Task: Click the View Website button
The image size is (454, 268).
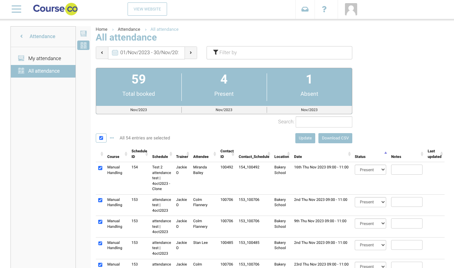Action: click(147, 9)
